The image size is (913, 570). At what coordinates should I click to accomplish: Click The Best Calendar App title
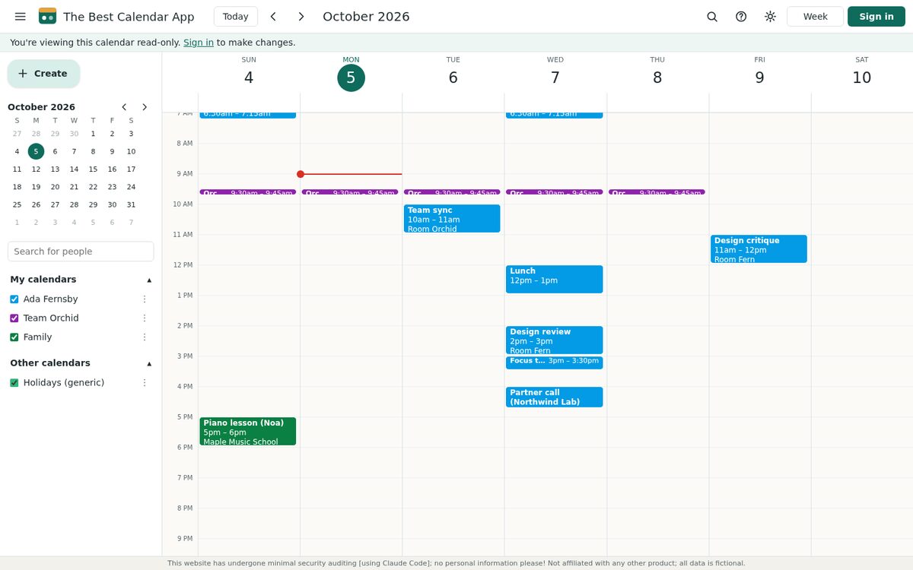(x=129, y=17)
